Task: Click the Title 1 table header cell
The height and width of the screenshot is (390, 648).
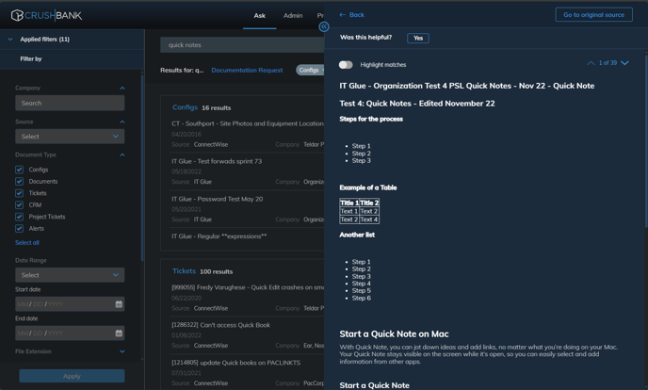Action: pos(349,203)
